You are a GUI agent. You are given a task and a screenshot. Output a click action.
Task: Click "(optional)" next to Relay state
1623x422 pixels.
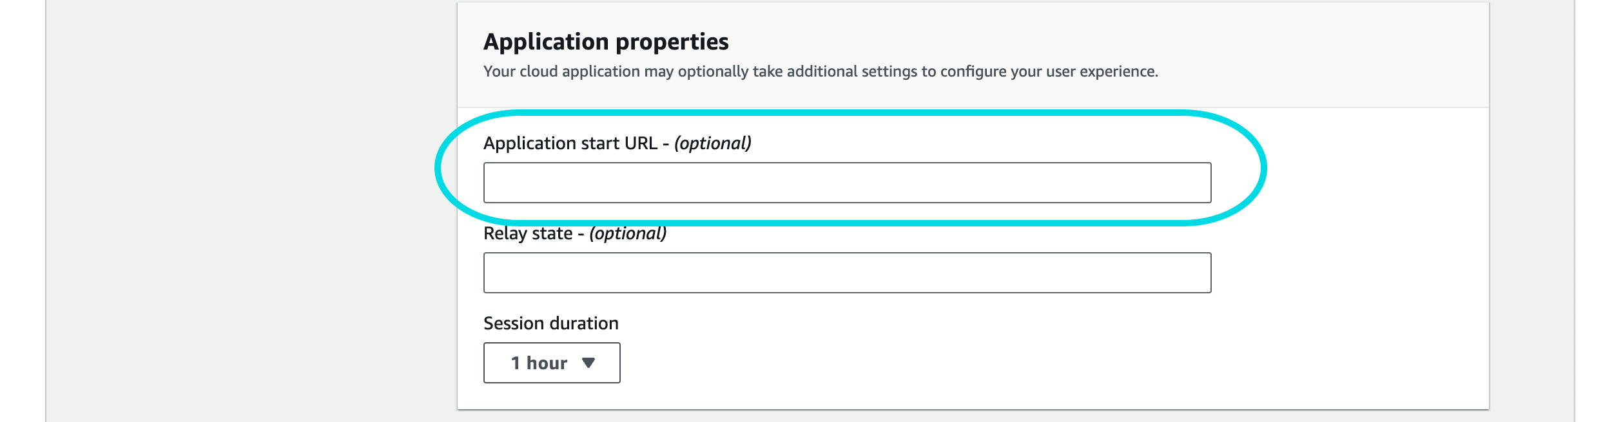(628, 234)
